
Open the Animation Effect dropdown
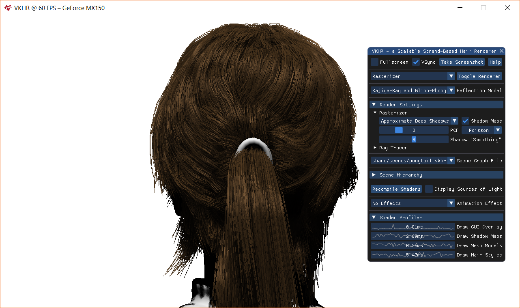point(451,203)
